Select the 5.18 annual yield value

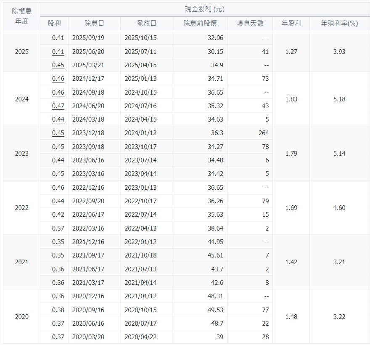[339, 99]
